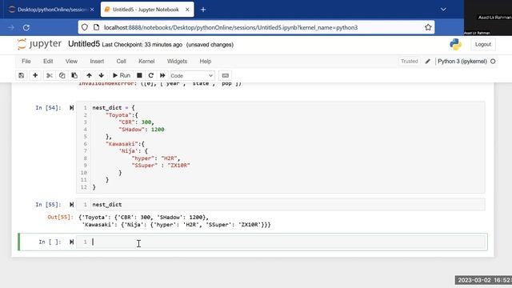Insert a cell below with the plus icon
Image resolution: width=512 pixels, height=288 pixels.
[x=35, y=75]
